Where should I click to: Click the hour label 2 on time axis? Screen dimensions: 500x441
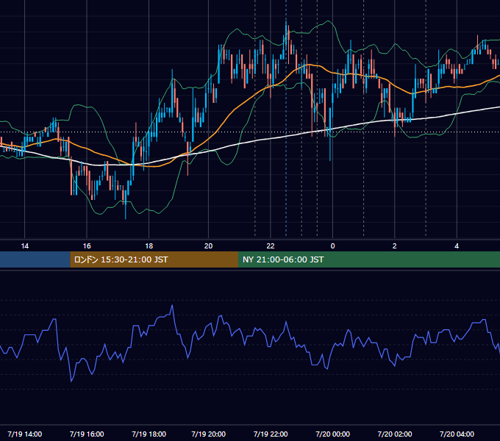(394, 246)
